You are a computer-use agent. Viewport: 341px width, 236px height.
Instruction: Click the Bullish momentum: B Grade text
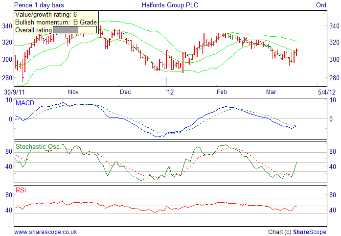pos(56,22)
